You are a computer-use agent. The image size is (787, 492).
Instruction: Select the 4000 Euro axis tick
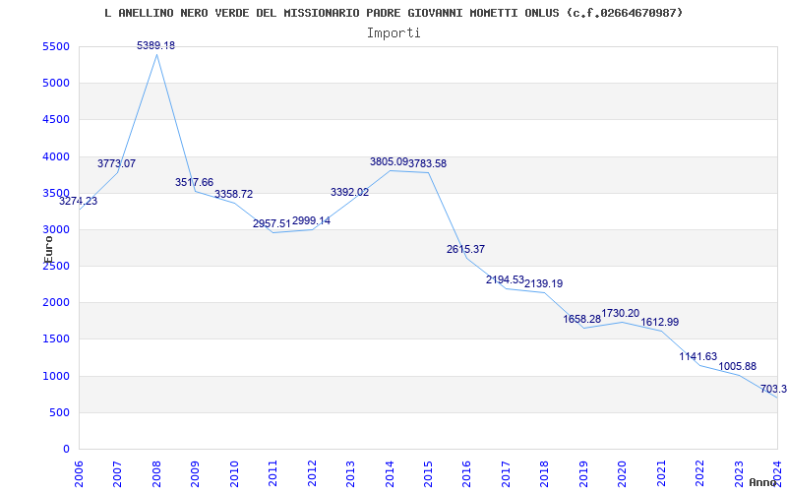(x=54, y=156)
